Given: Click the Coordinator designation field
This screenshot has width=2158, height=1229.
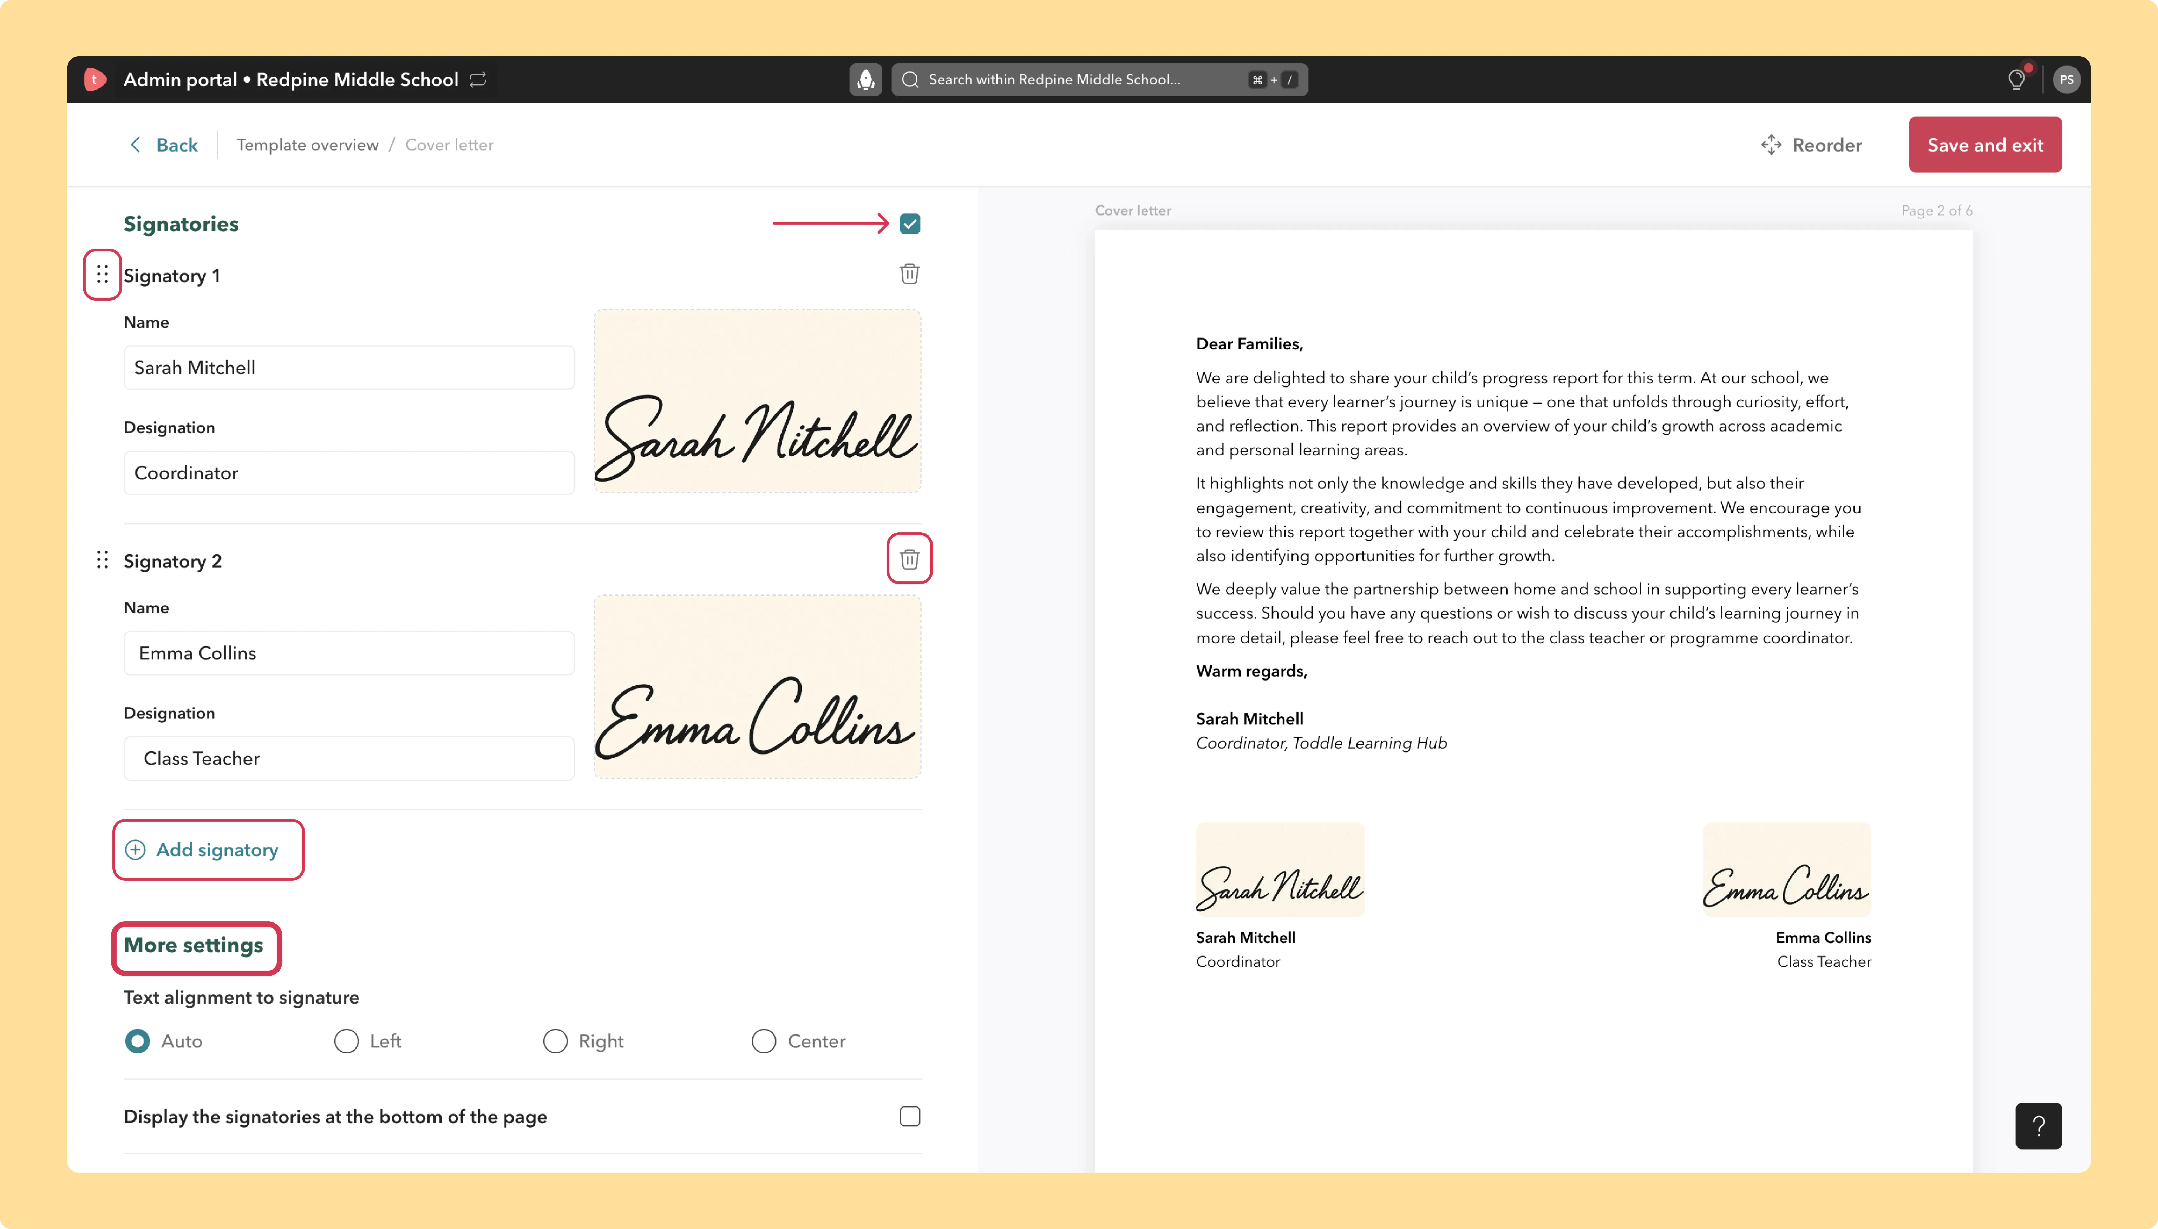Looking at the screenshot, I should pos(349,473).
